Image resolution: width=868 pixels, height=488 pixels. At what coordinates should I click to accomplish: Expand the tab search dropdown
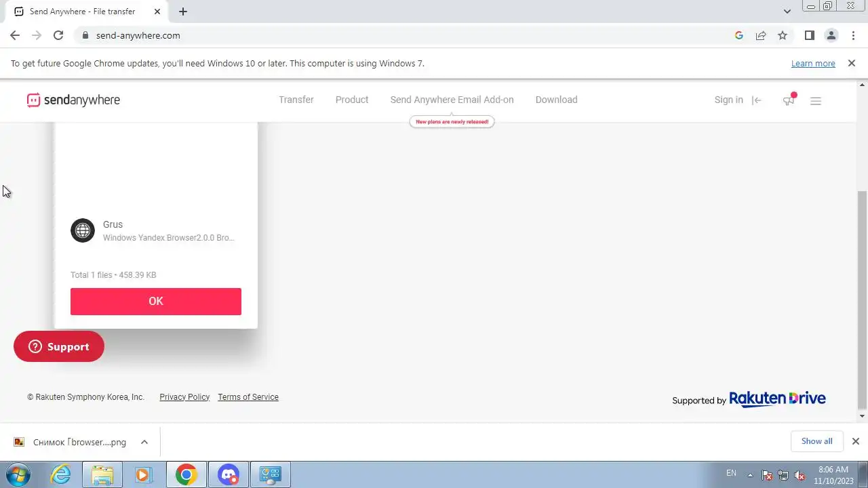pyautogui.click(x=787, y=12)
